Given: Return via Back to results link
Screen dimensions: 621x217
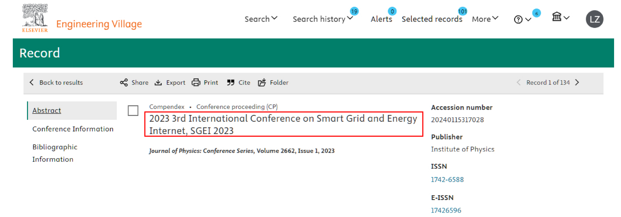Looking at the screenshot, I should pos(61,82).
